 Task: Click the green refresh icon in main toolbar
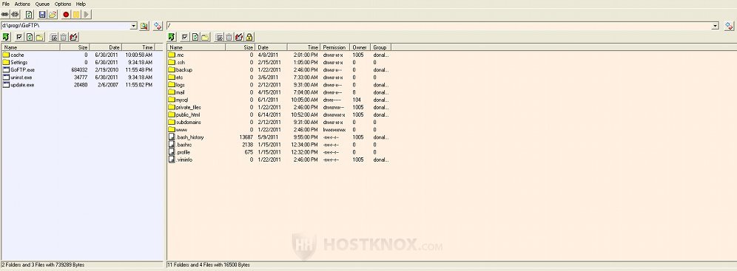tap(29, 15)
